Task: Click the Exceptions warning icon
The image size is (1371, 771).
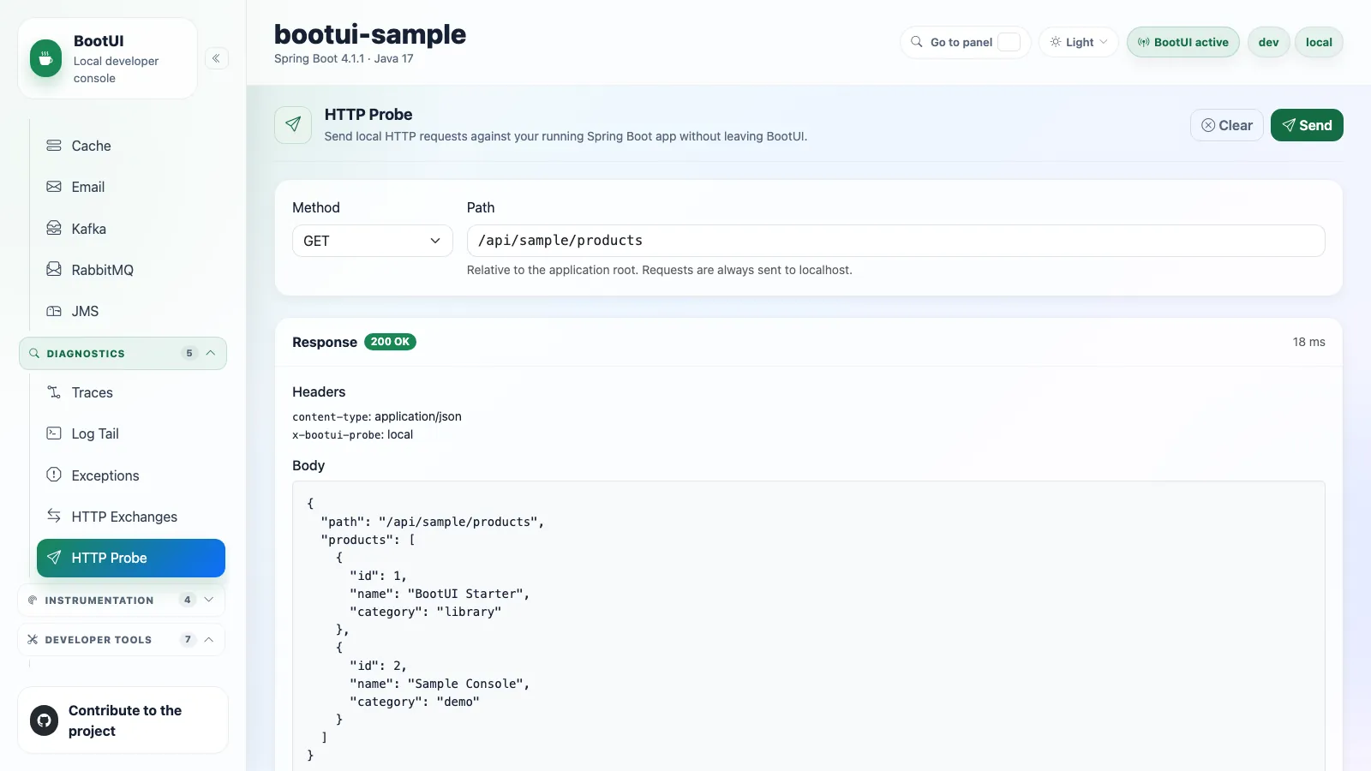Action: tap(54, 475)
